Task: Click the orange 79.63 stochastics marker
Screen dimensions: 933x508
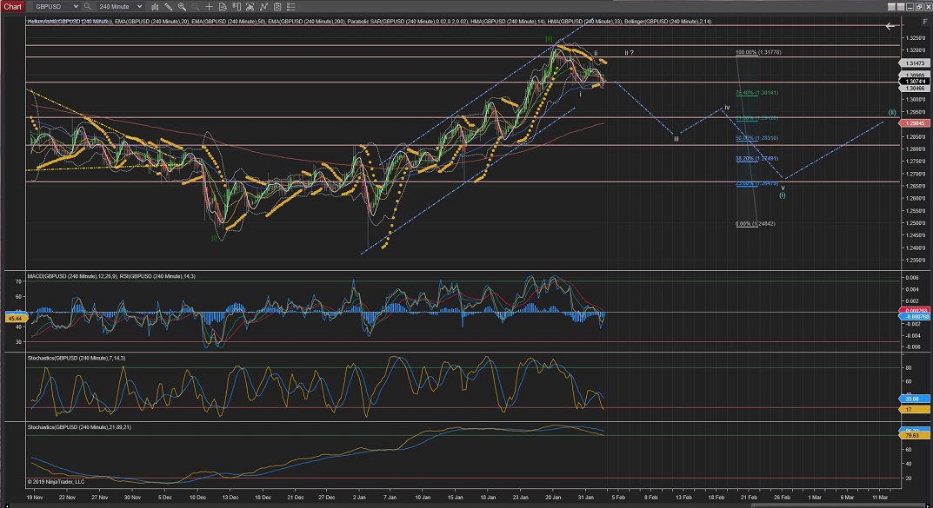Action: click(x=914, y=436)
